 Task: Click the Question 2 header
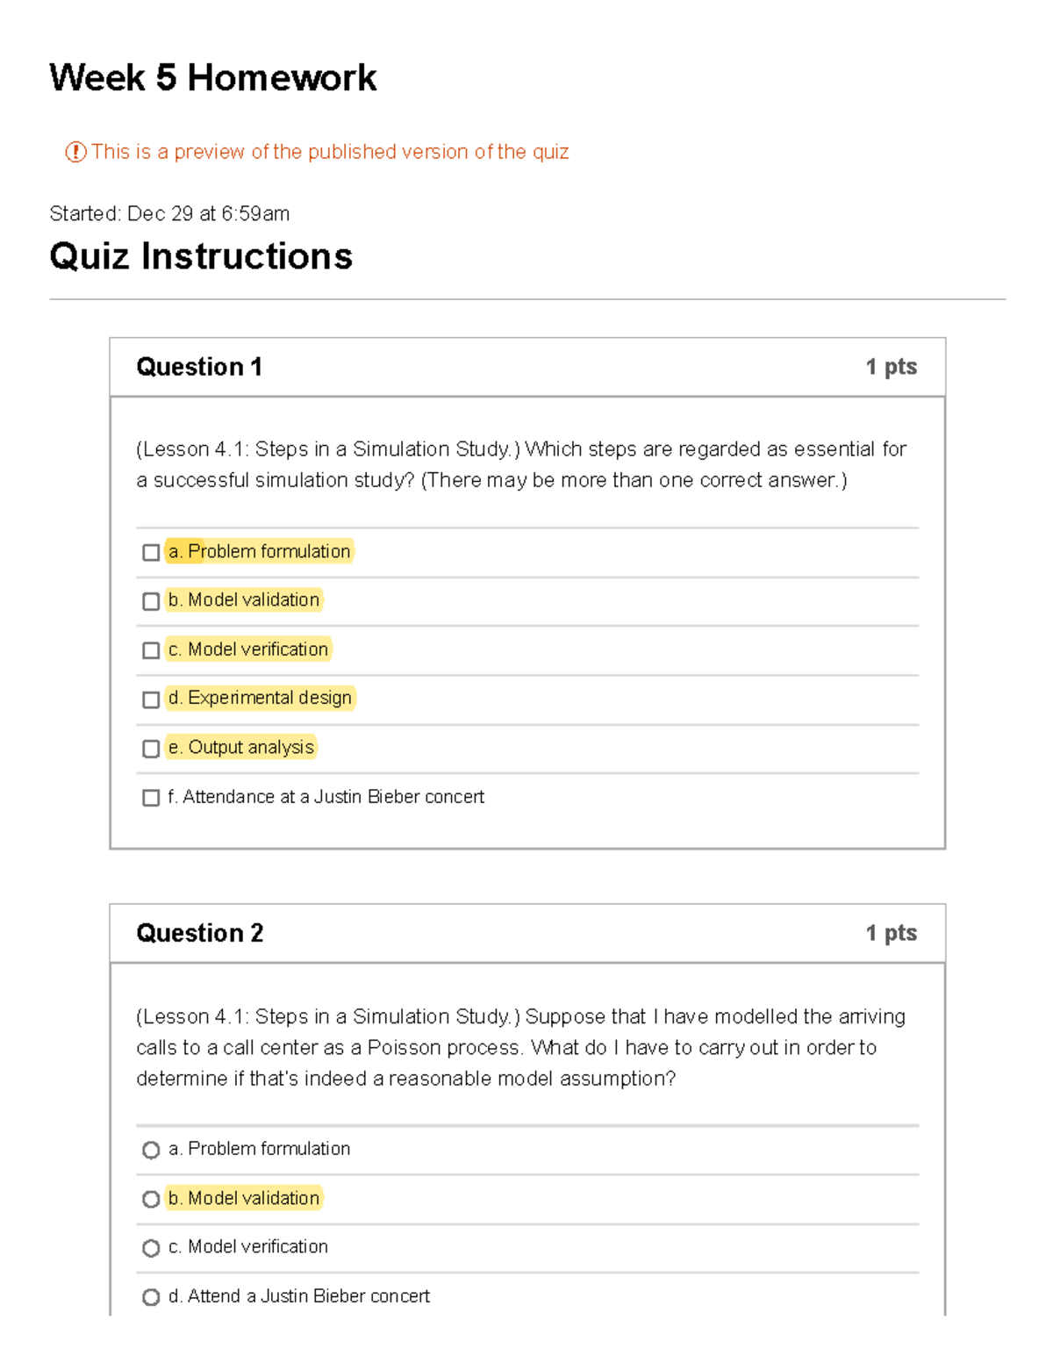(x=200, y=933)
